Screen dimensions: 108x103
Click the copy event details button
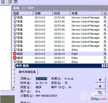coord(100,92)
